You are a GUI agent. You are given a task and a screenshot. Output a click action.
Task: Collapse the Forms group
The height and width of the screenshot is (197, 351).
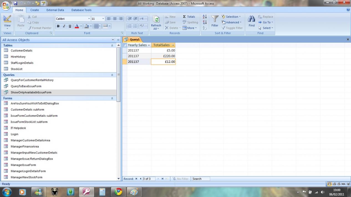click(112, 98)
